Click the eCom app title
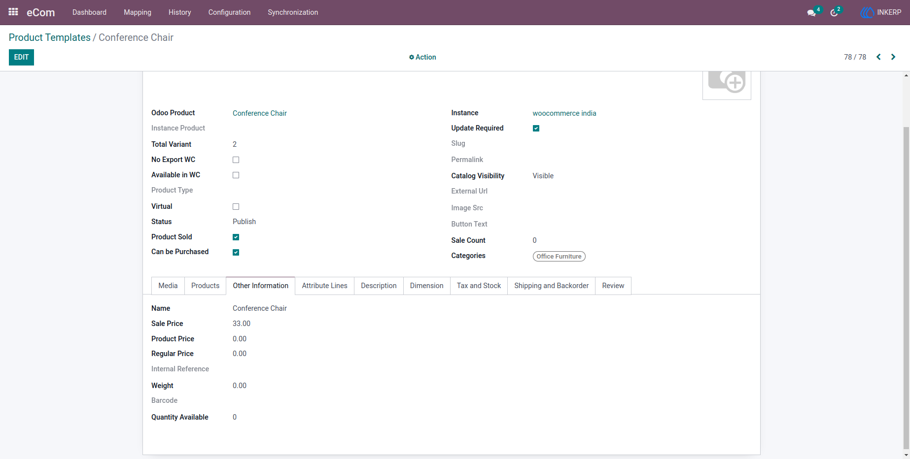 tap(41, 12)
